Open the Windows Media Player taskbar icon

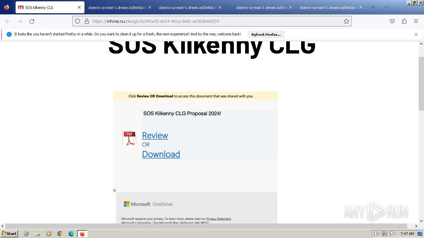pos(49,234)
